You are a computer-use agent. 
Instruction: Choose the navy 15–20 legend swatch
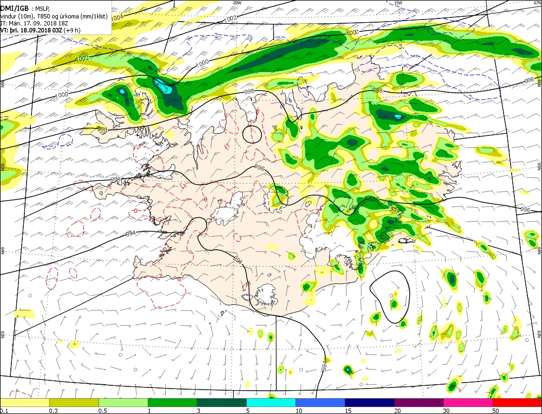(370, 403)
